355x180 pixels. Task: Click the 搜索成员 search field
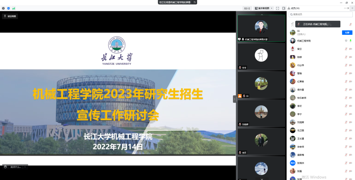point(321,14)
